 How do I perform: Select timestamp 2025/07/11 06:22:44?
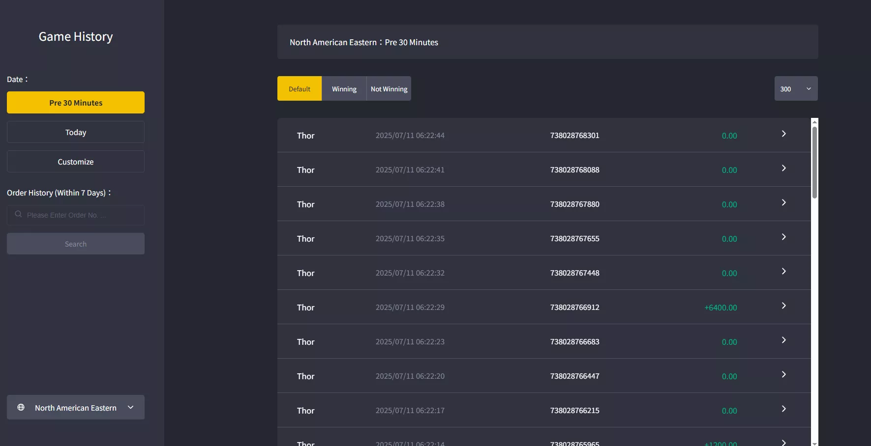[410, 135]
